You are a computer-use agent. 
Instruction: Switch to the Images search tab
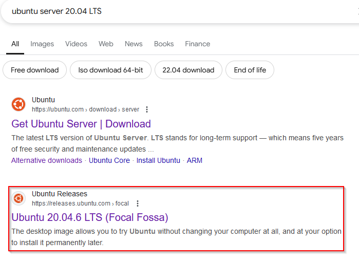pos(42,44)
